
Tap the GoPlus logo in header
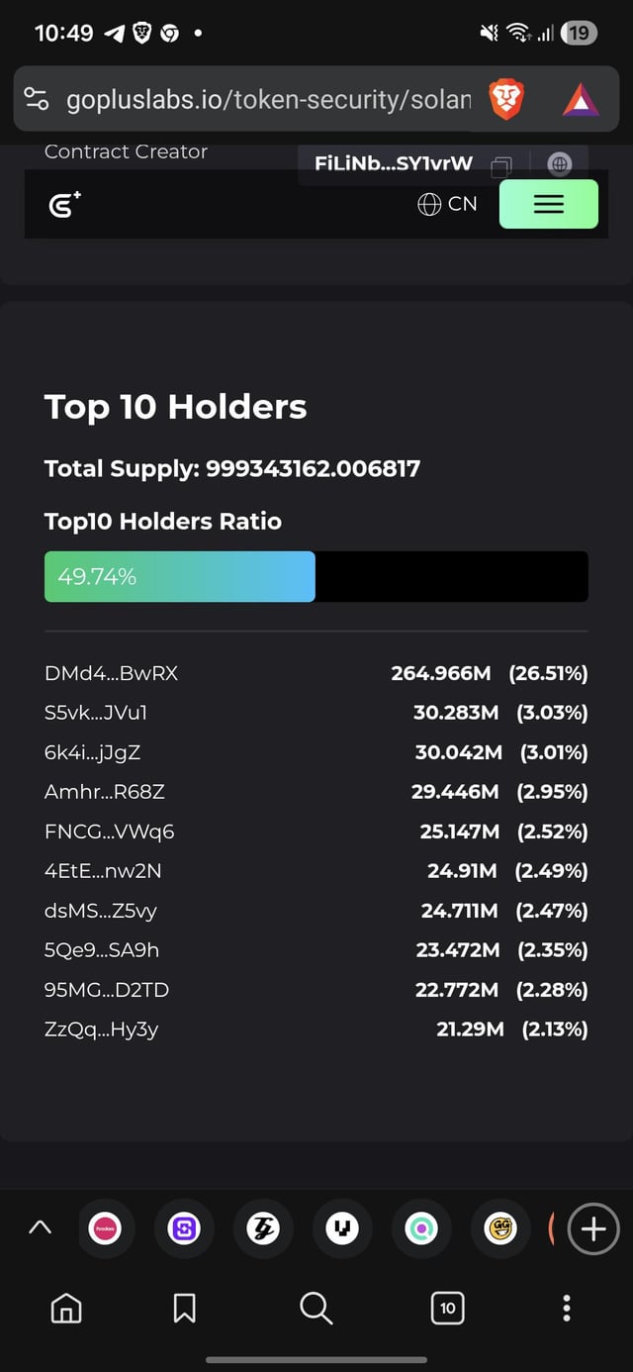coord(65,205)
